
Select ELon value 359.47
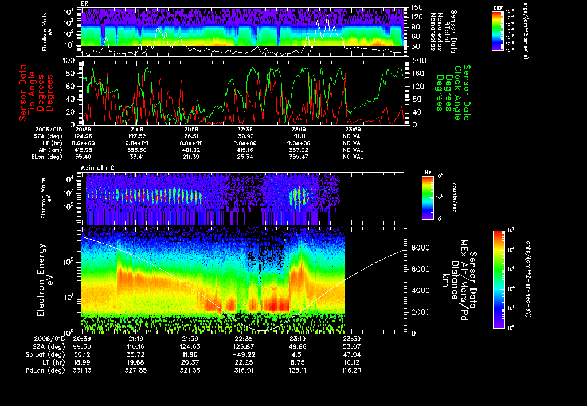pos(299,157)
